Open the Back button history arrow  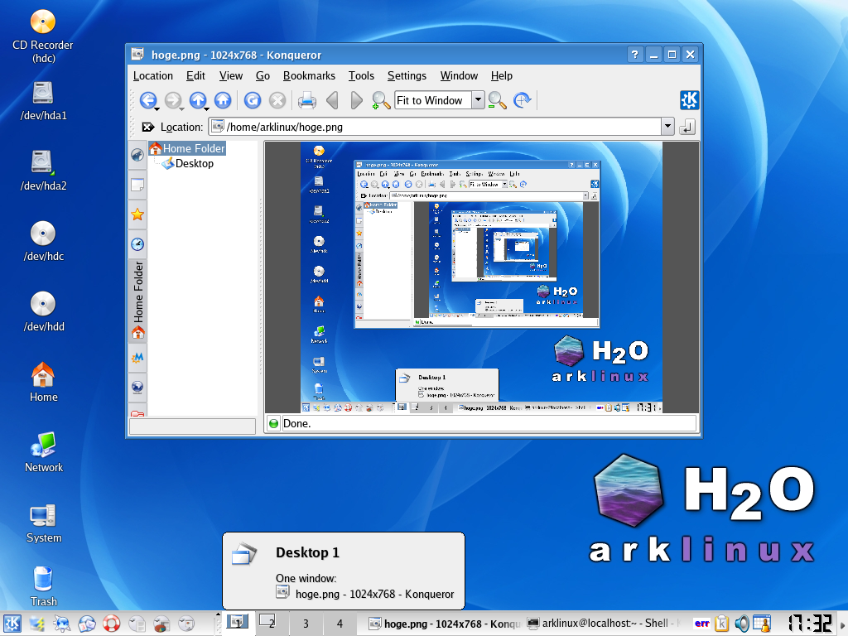pos(157,108)
